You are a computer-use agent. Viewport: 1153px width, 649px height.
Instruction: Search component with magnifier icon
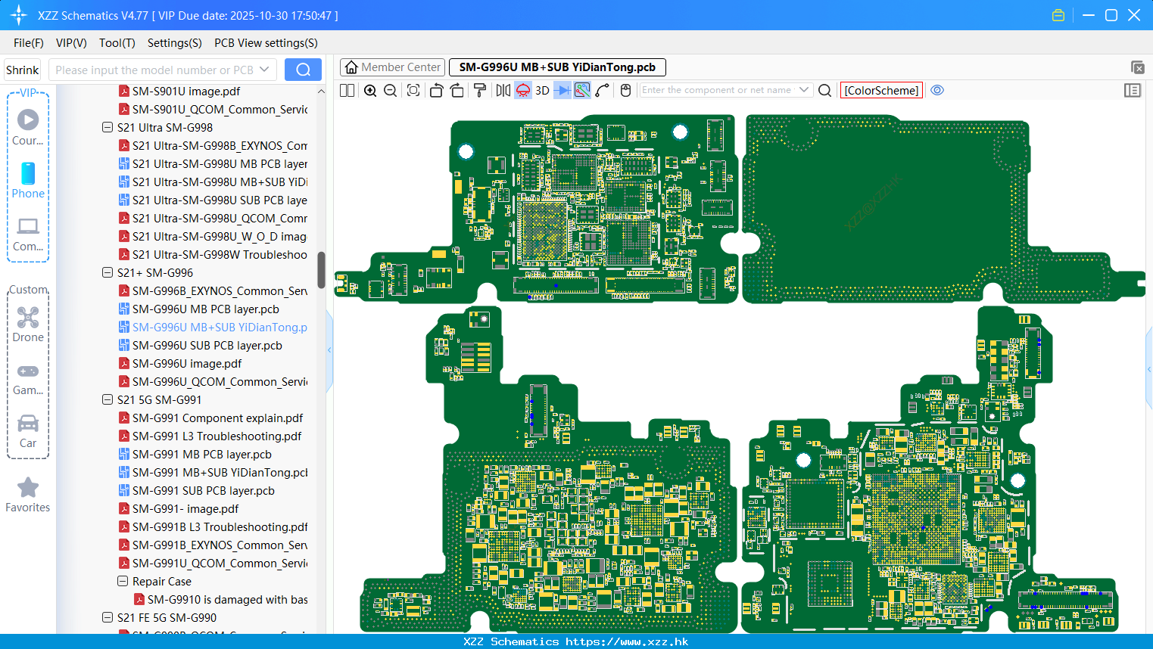[825, 90]
